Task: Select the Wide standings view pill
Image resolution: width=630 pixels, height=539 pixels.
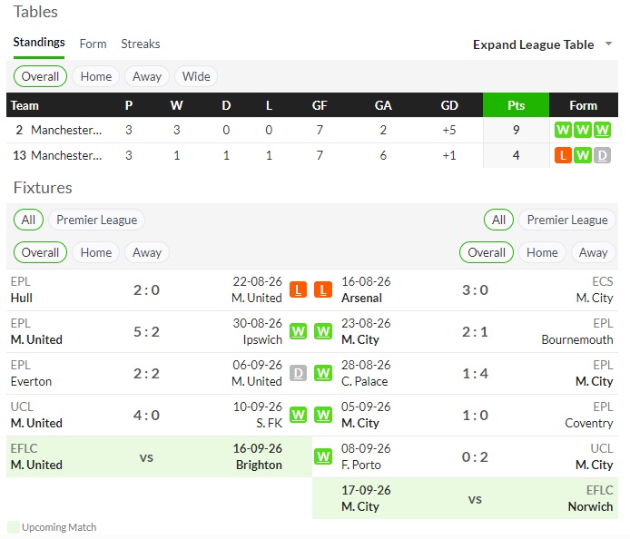Action: click(x=196, y=76)
